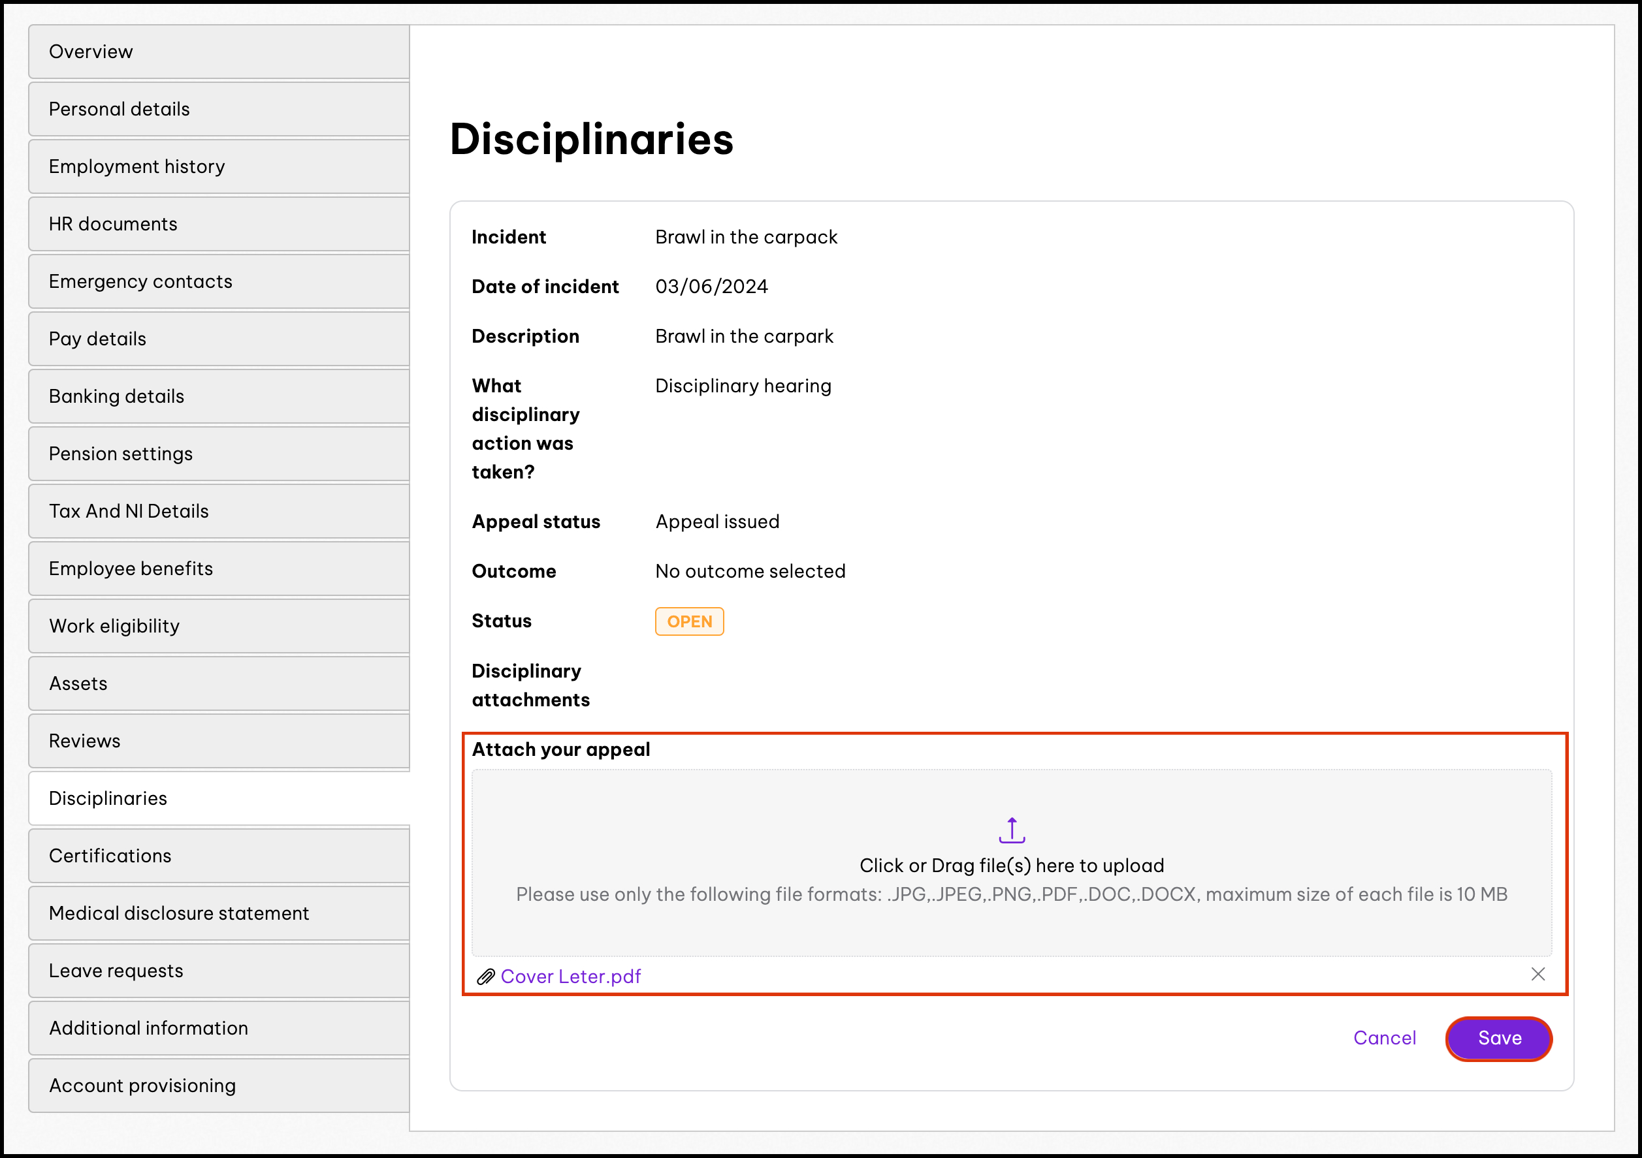This screenshot has height=1158, width=1642.
Task: Click the OPEN status badge
Action: point(688,621)
